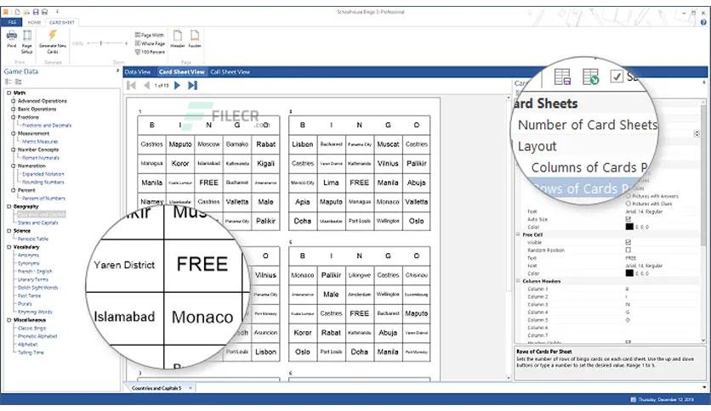Screen dimensions: 711x411
Task: Switch to the HOME ribbon tab
Action: click(x=34, y=22)
